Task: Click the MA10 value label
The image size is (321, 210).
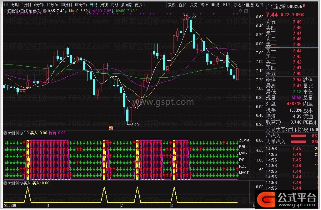Action: pyautogui.click(x=80, y=11)
